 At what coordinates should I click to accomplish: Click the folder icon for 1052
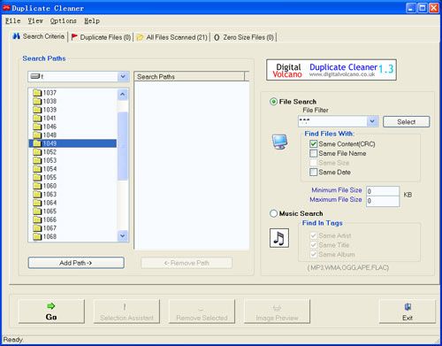click(x=37, y=152)
